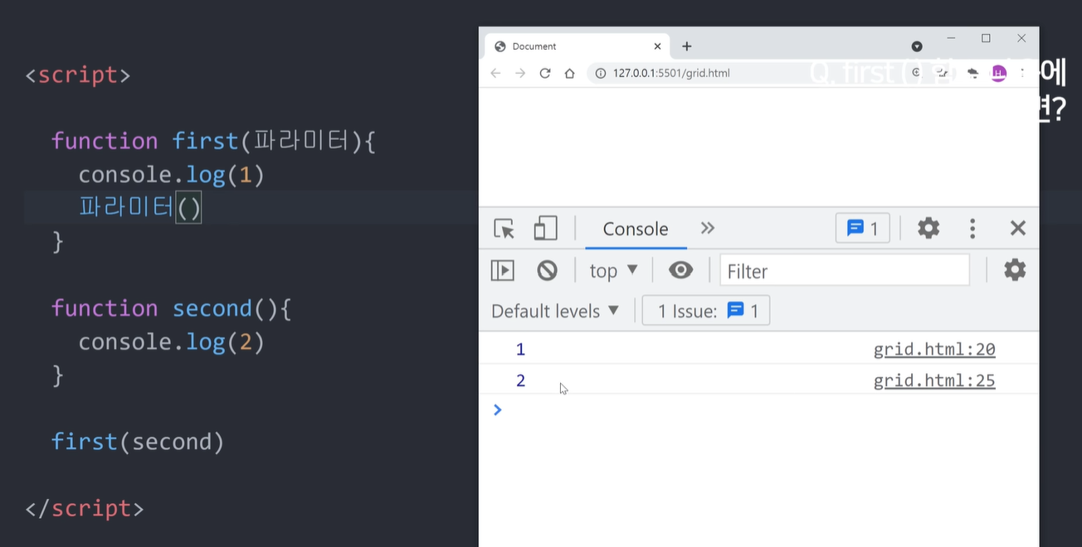Click the console Filter input field
The width and height of the screenshot is (1082, 547).
click(x=845, y=271)
